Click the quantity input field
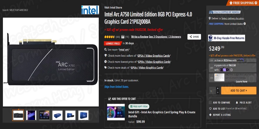Screen dimensions: 259x129 click(x=212, y=91)
